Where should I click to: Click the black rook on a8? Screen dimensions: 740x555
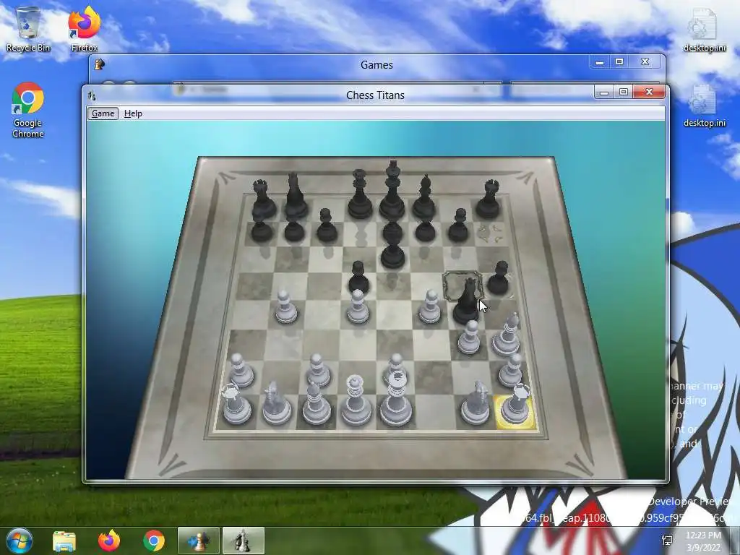pyautogui.click(x=263, y=199)
